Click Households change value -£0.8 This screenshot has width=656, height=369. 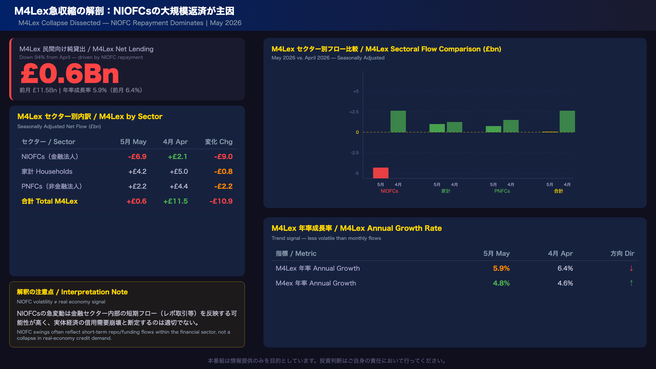pyautogui.click(x=223, y=171)
